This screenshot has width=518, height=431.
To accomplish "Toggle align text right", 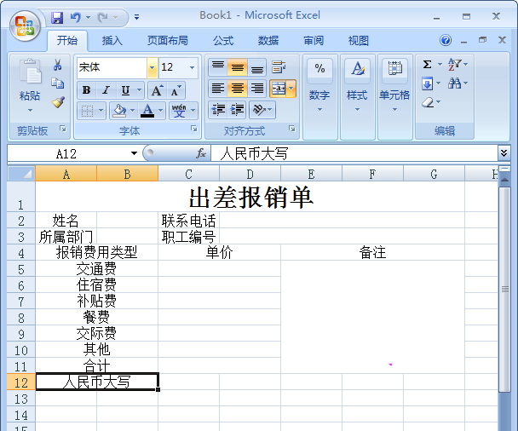I will 256,89.
